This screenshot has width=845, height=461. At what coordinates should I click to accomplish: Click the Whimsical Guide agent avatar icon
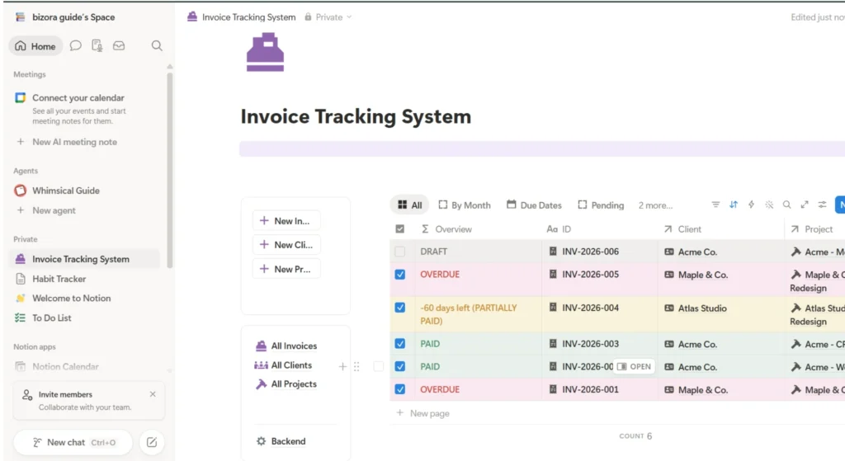21,191
